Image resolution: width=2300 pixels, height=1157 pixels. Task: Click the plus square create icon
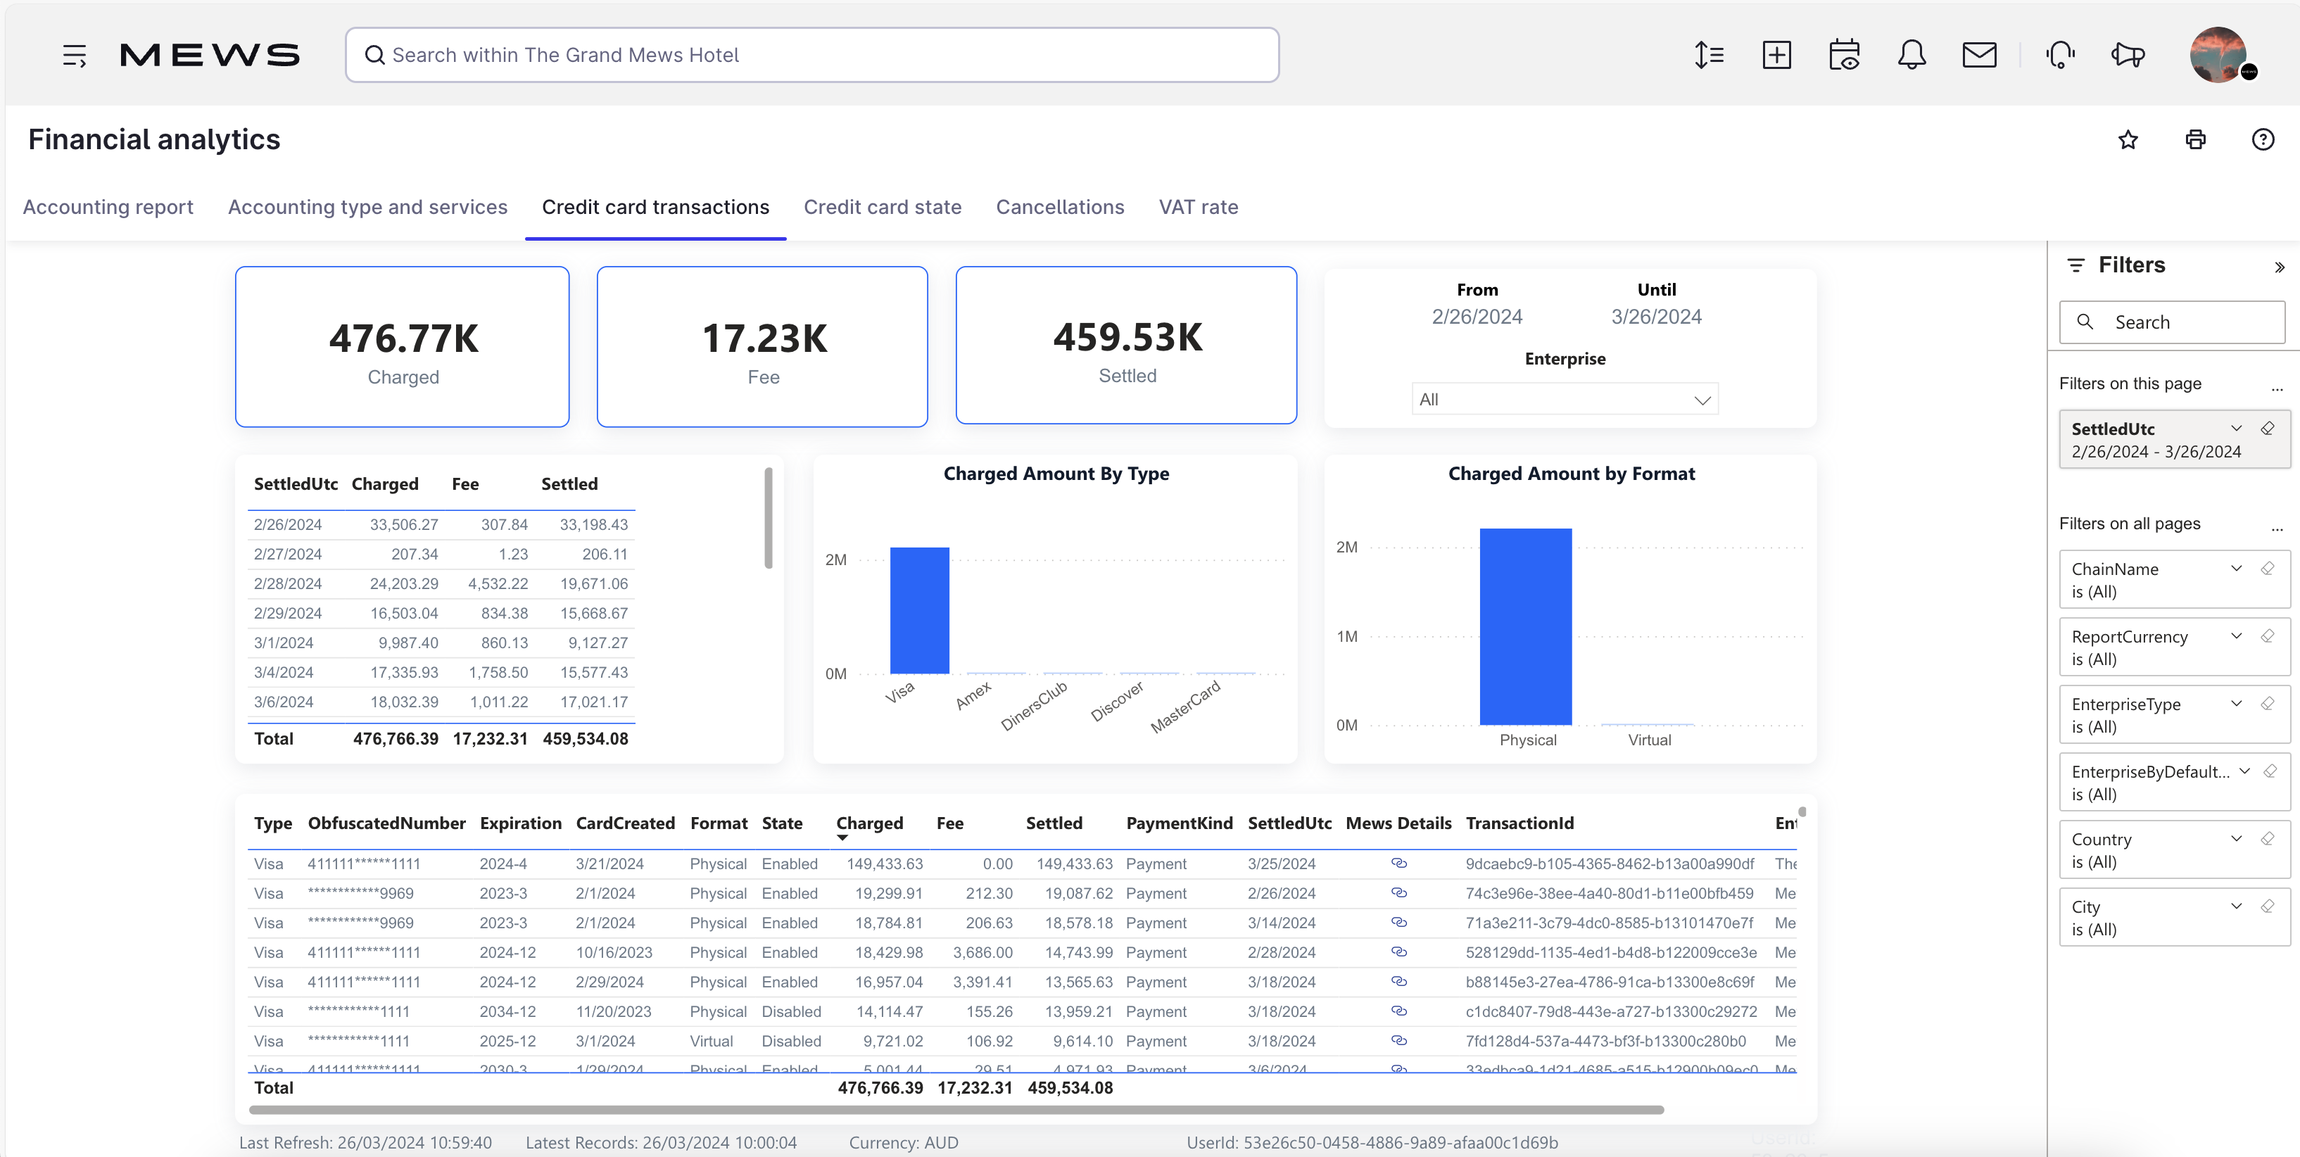[1777, 56]
